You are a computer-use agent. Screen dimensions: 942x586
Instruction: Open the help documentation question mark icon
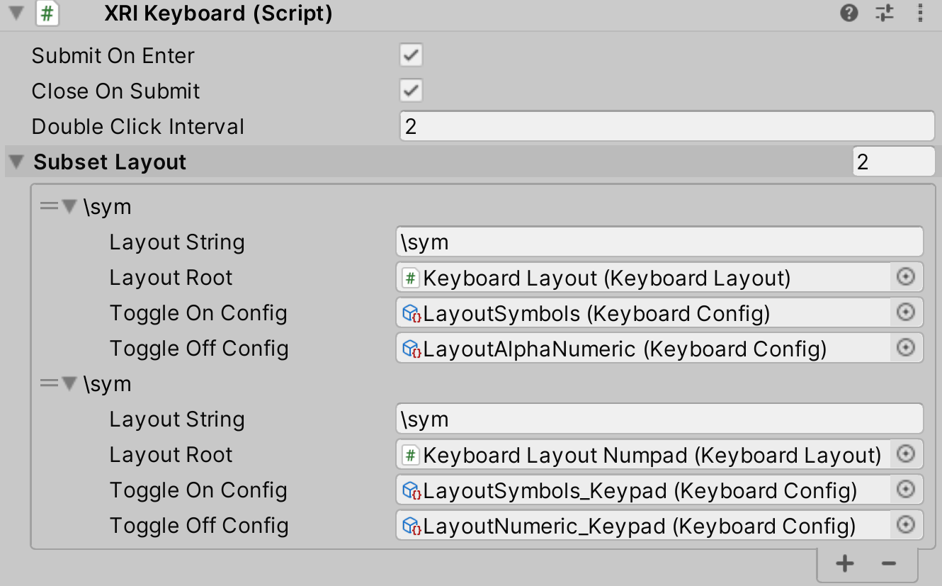tap(849, 13)
